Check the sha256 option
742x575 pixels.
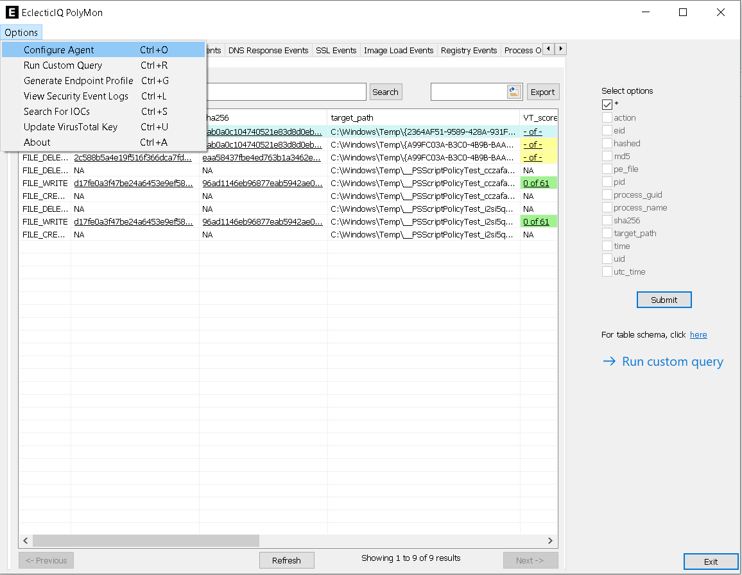607,220
